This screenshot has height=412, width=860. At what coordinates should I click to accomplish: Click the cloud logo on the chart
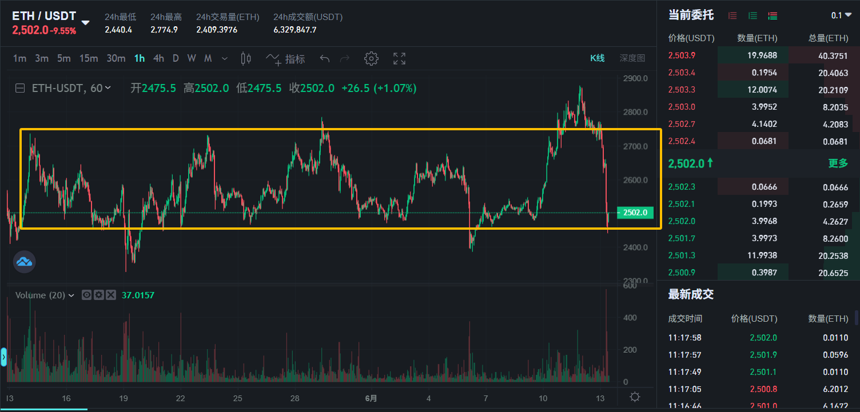coord(25,262)
